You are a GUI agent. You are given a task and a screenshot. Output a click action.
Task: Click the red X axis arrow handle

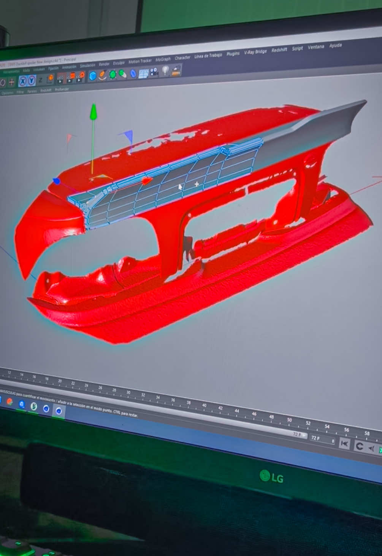(146, 180)
